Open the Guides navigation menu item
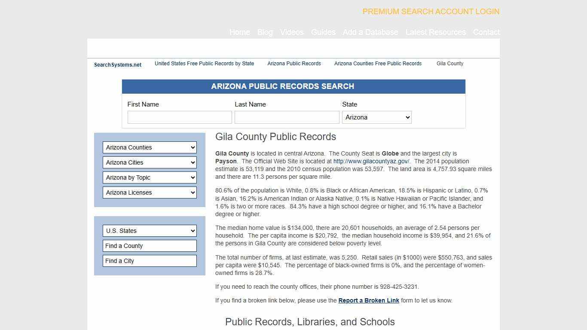 click(323, 32)
